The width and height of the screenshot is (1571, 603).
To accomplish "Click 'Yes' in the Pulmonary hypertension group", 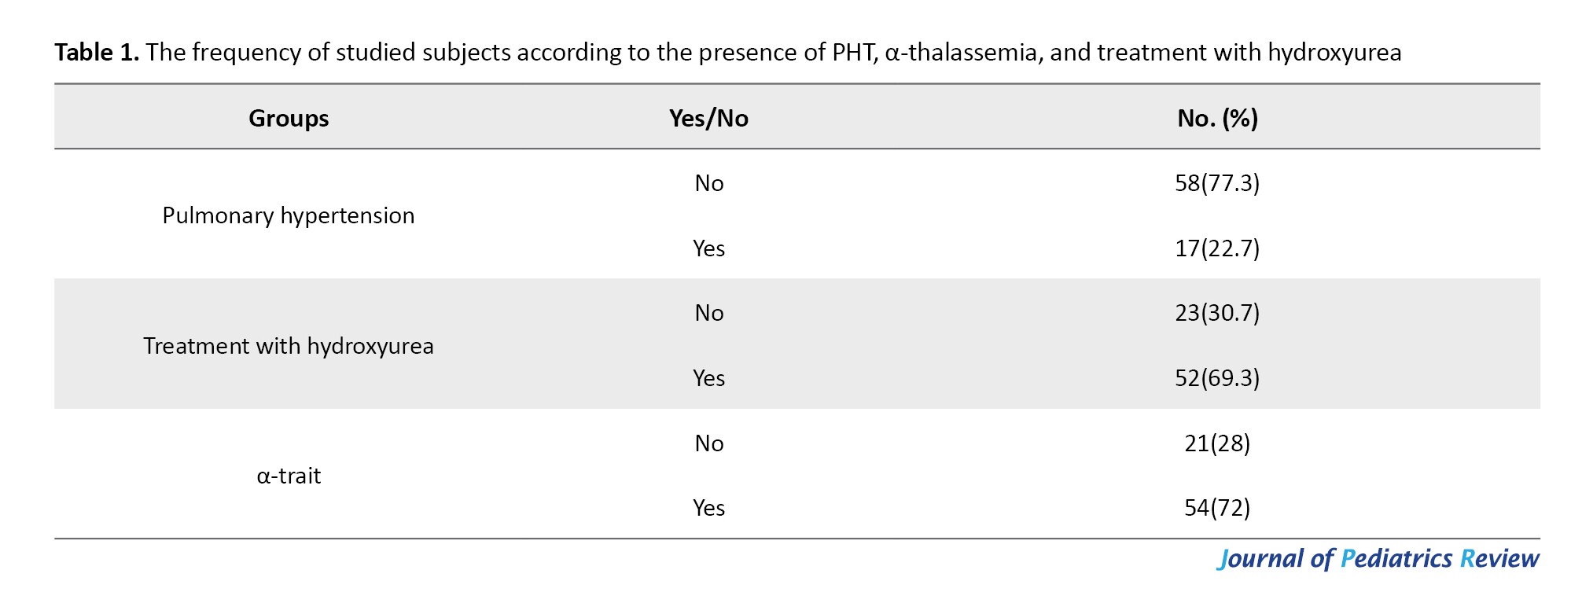I will (x=708, y=248).
